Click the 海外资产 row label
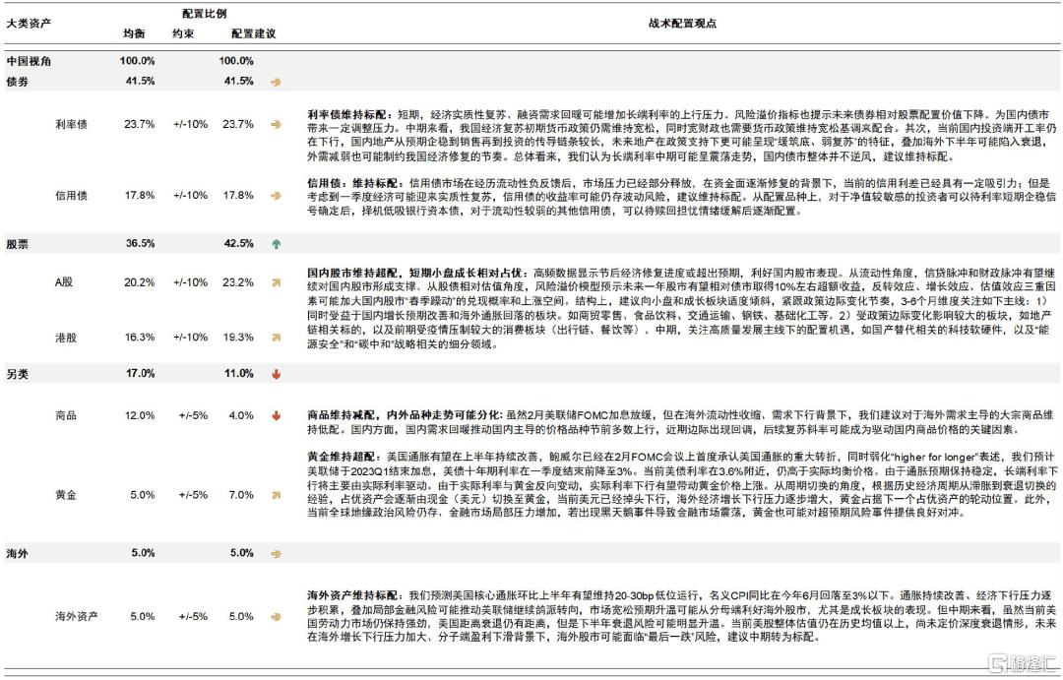This screenshot has height=680, width=1063. pos(77,617)
